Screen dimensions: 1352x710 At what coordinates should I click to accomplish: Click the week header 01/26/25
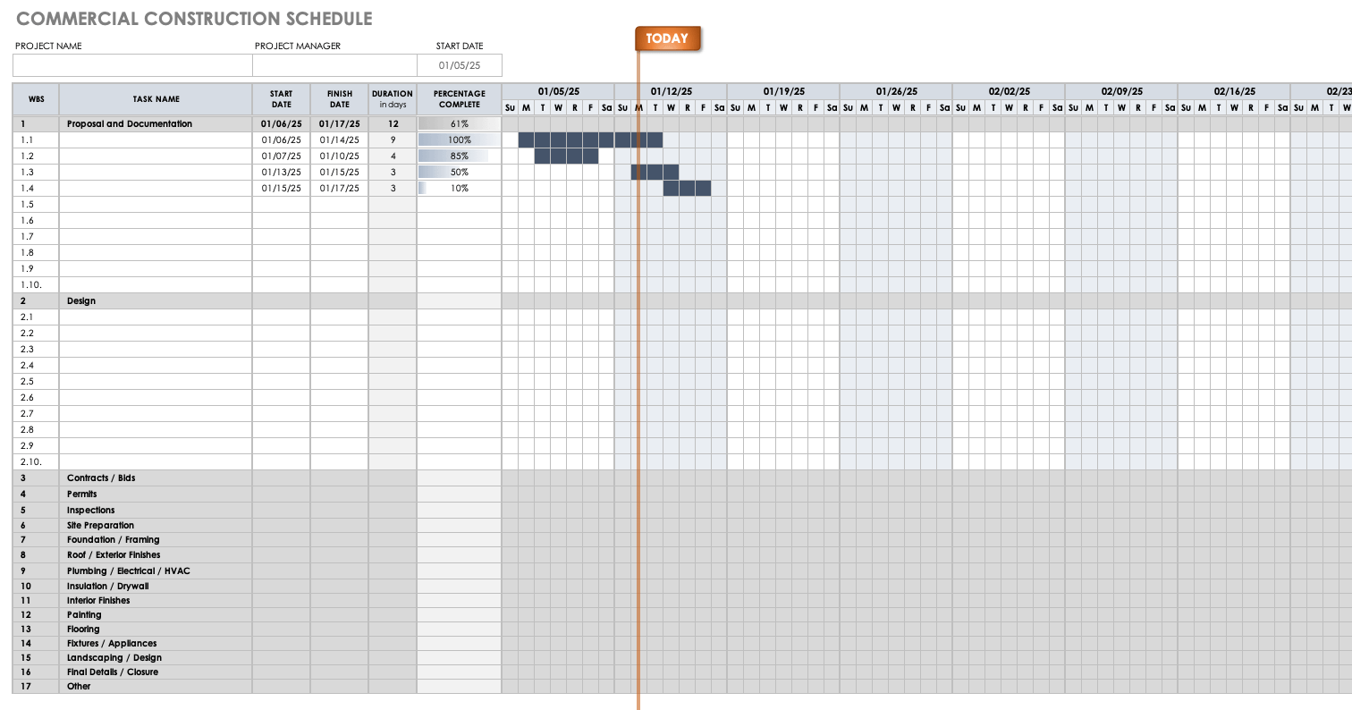pyautogui.click(x=896, y=92)
